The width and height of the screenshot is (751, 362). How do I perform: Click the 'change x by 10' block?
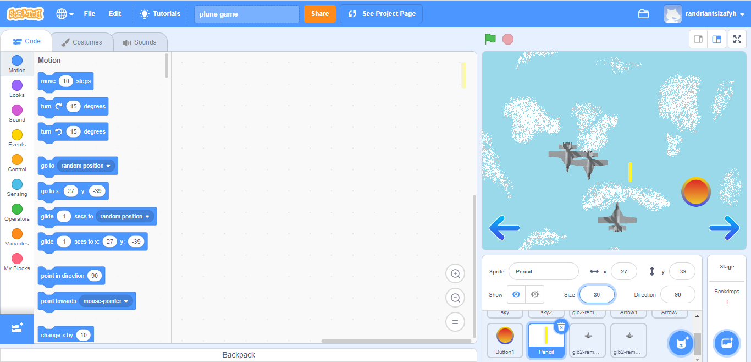tap(65, 335)
